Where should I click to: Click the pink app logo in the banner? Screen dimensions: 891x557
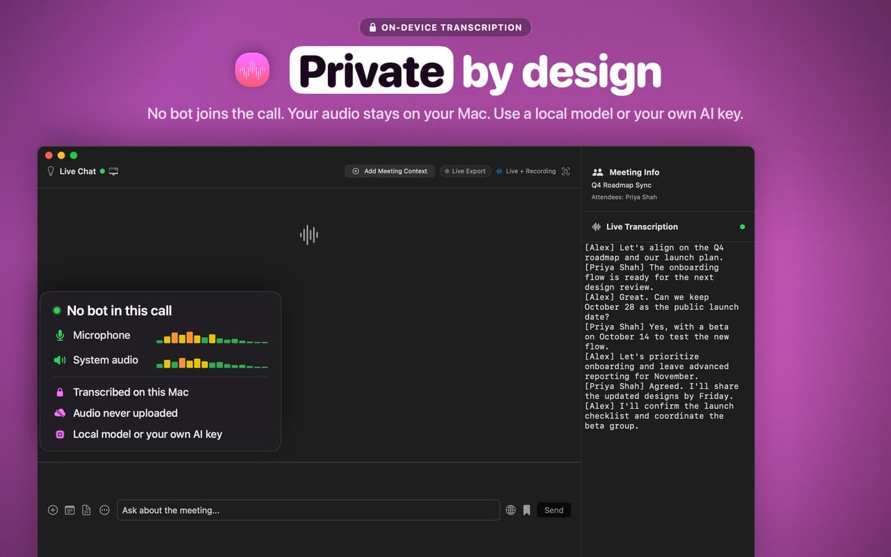click(x=253, y=70)
